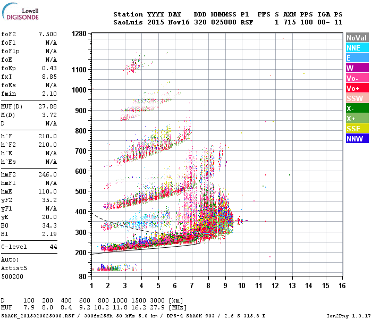Click the D 3000 table value
Viewport: 372px width, 319px height.
tap(157, 301)
